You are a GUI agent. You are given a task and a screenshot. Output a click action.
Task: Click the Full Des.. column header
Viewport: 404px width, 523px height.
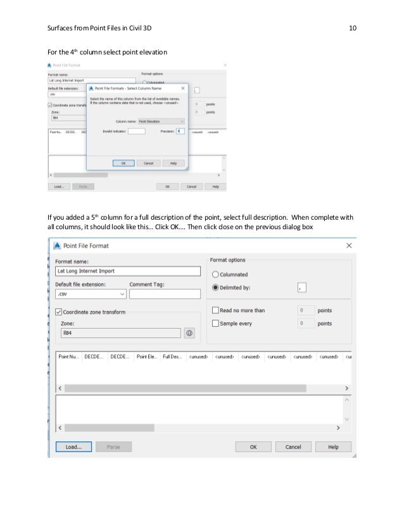[x=173, y=356]
